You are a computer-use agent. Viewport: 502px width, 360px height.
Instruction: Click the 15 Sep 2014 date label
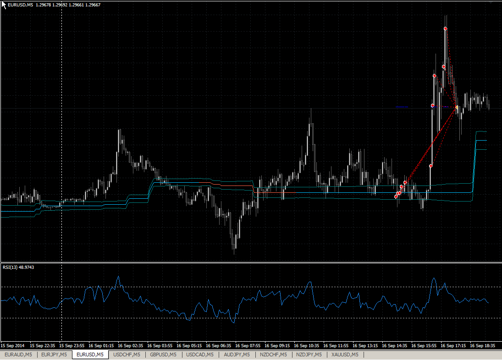point(12,346)
